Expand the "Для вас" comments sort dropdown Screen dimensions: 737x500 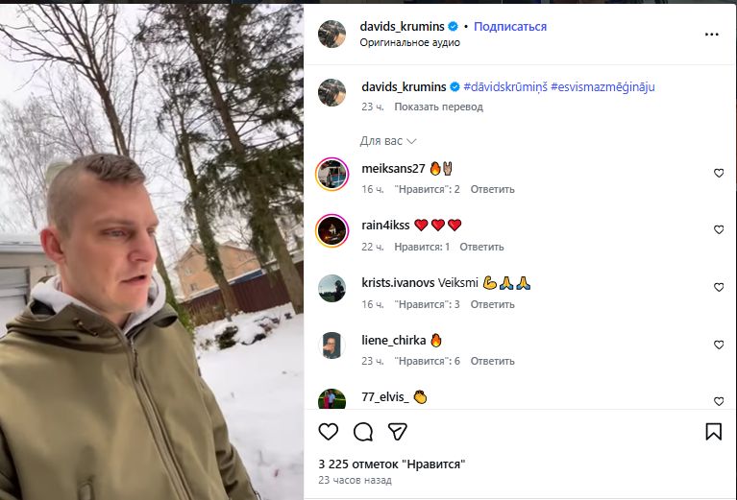point(388,141)
